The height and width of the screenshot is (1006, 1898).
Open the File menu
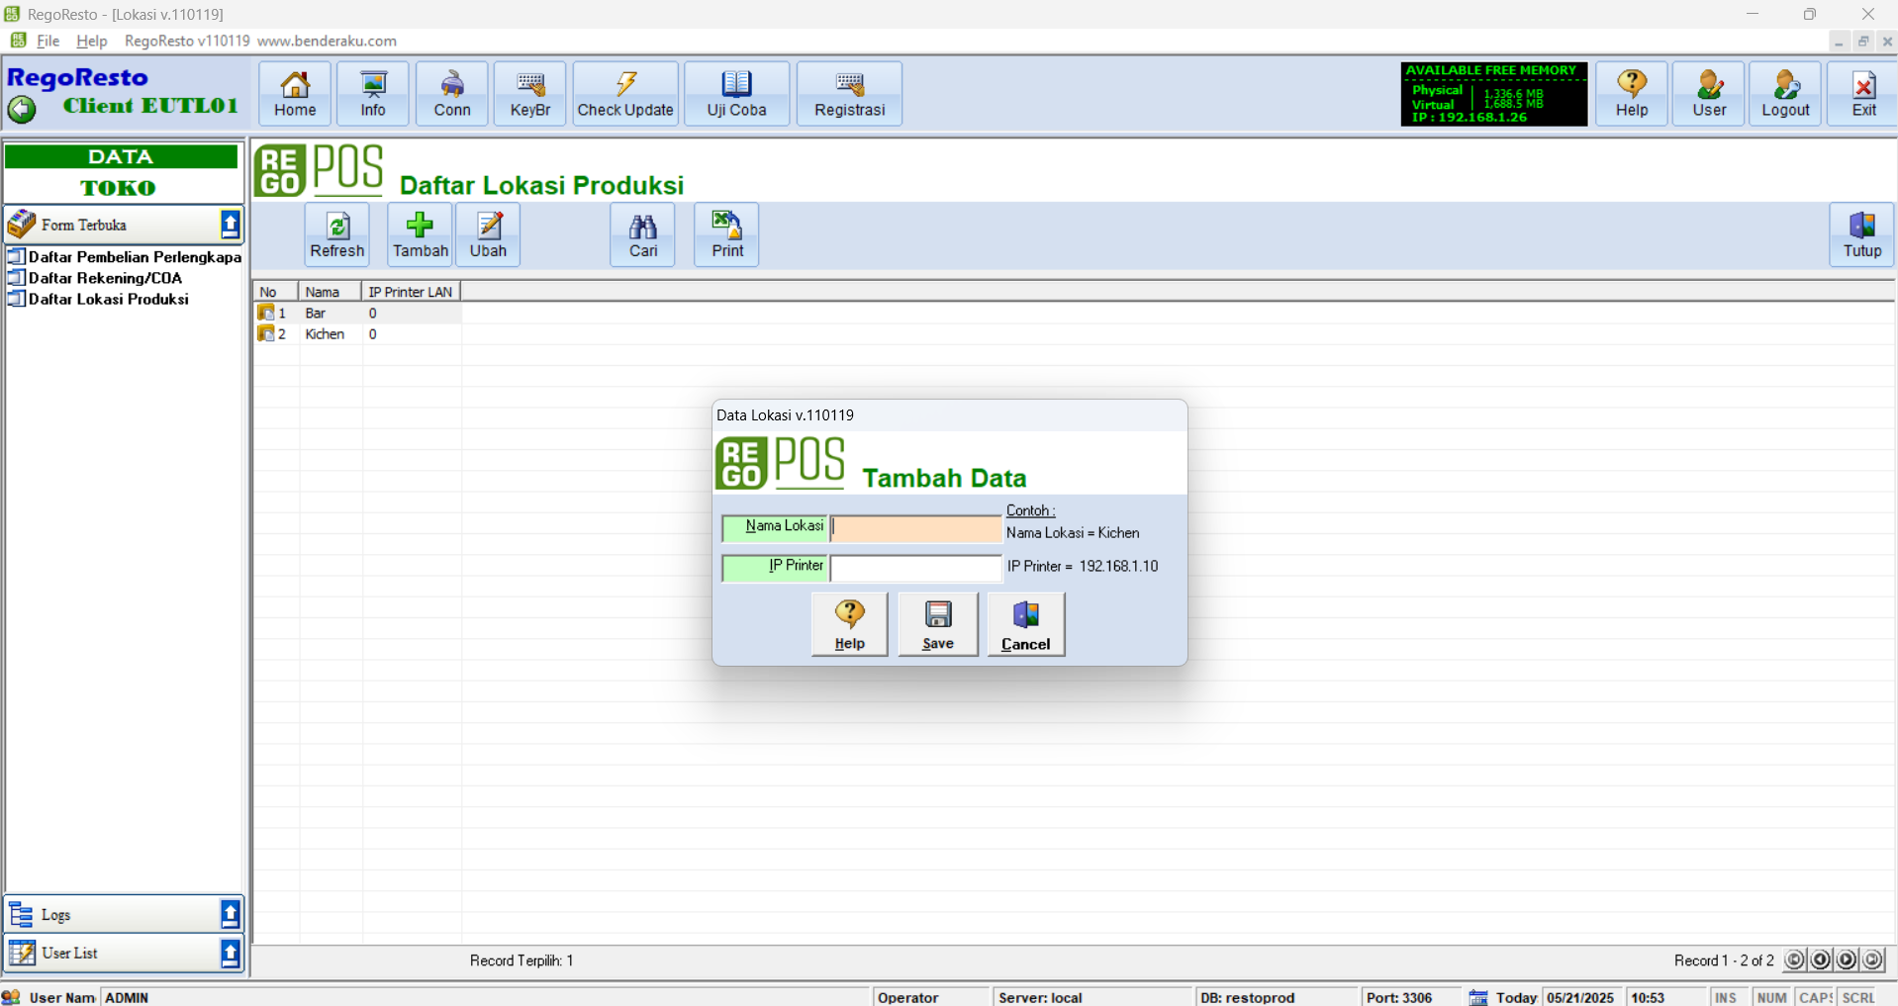[x=47, y=41]
